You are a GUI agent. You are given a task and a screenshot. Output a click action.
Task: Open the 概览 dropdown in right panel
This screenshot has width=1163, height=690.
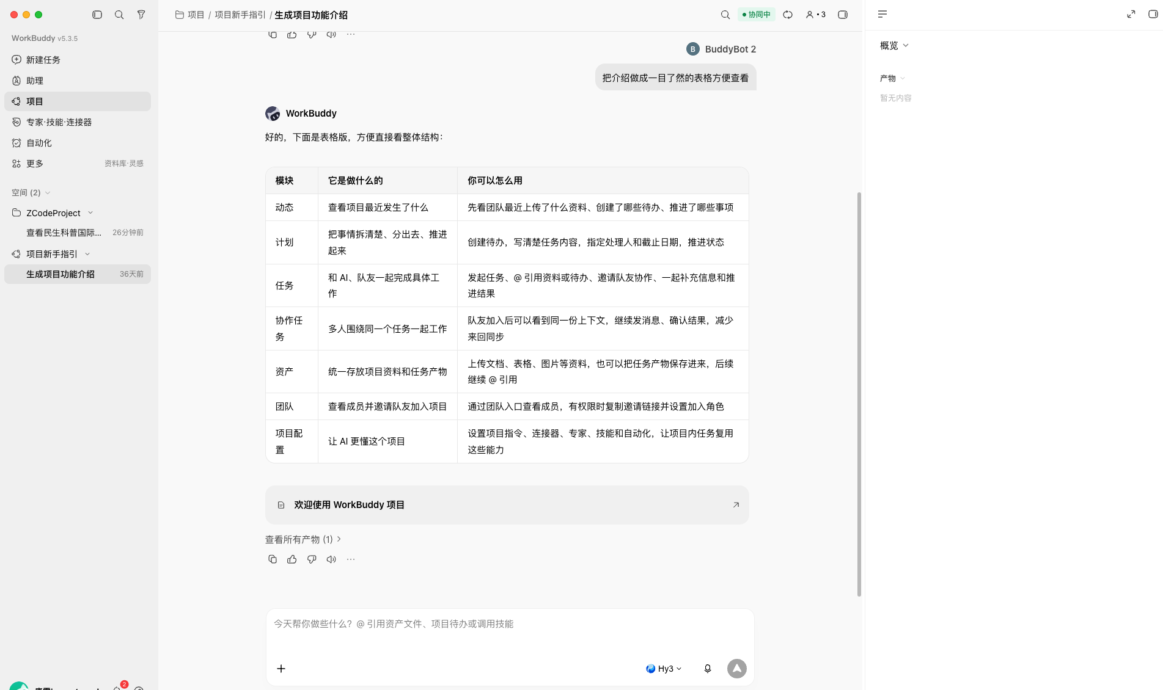[895, 46]
